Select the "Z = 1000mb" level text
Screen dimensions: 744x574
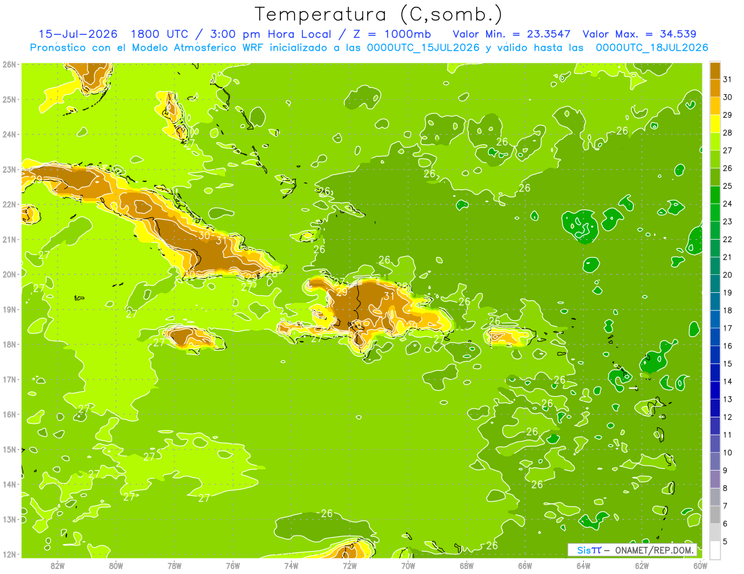pyautogui.click(x=392, y=34)
